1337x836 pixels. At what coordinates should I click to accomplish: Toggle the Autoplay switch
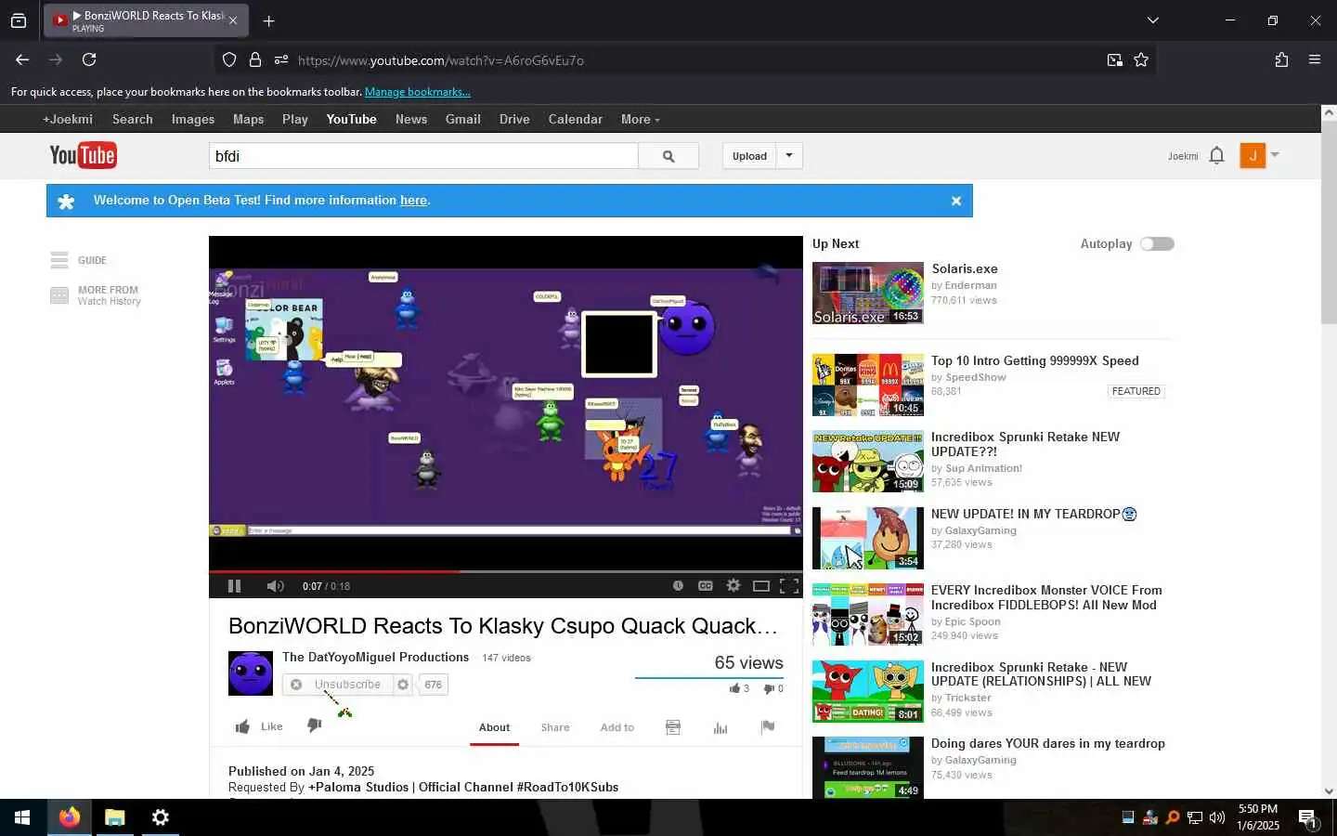coord(1157,243)
